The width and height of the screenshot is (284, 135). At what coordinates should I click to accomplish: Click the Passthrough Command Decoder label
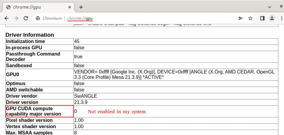coord(33,57)
